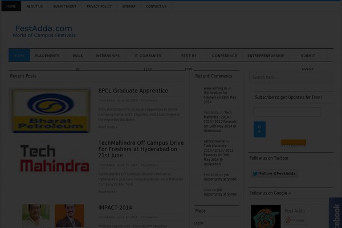Image resolution: width=342 pixels, height=228 pixels.
Task: Click the Twitter bird Follow @FestAdda button
Action: coord(274,174)
